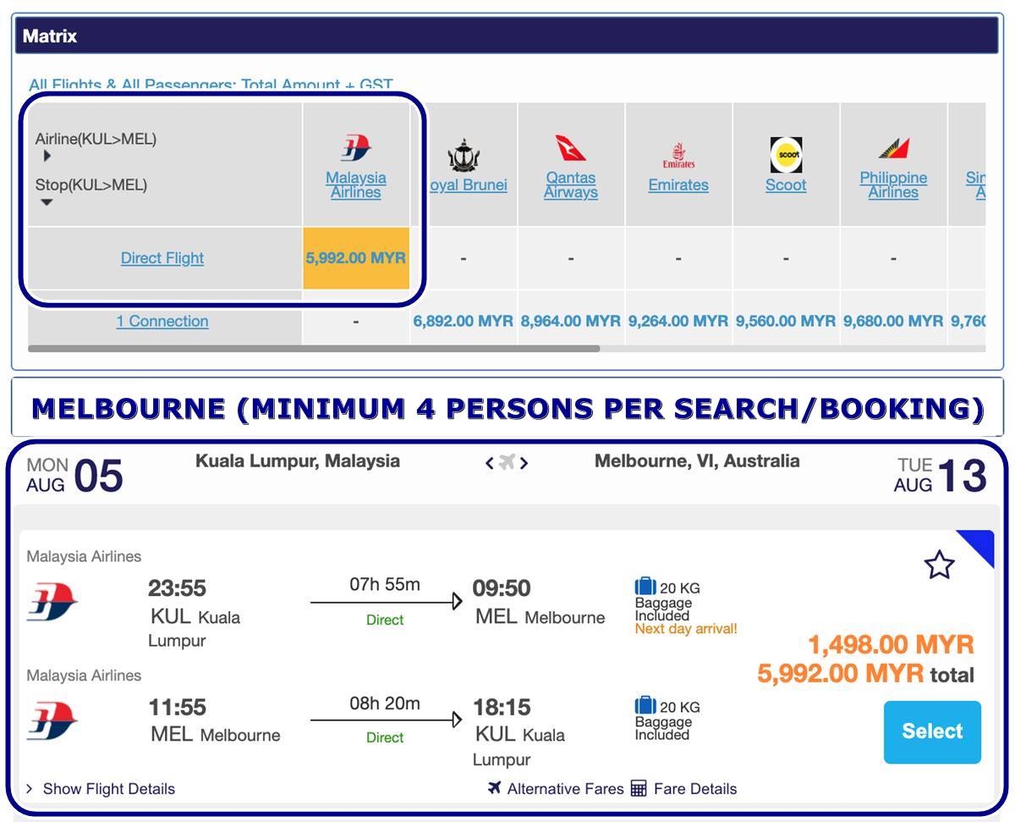Choose the Scoot airline logo
This screenshot has height=822, width=1015.
(786, 155)
